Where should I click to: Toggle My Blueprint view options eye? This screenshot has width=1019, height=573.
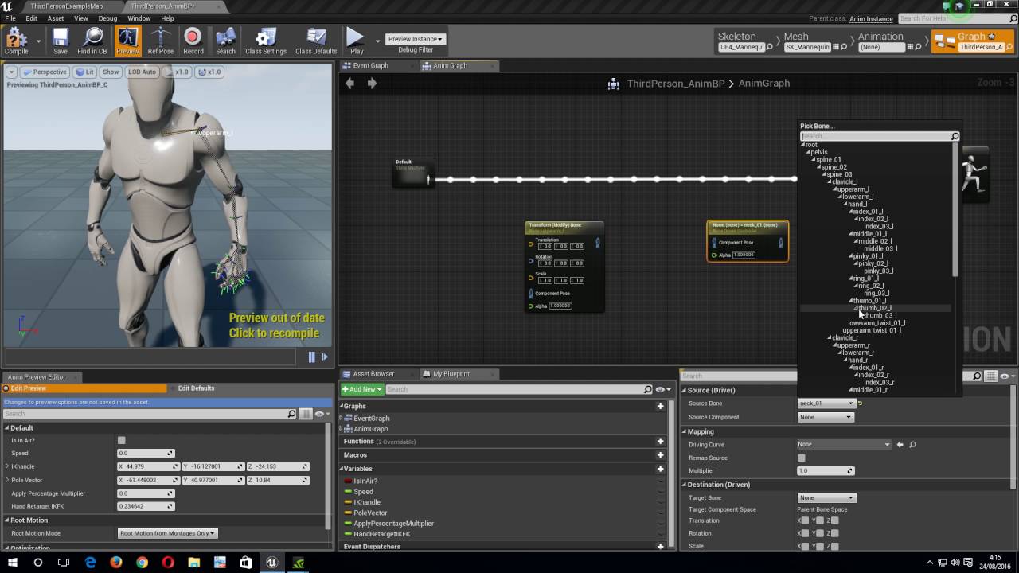point(662,390)
